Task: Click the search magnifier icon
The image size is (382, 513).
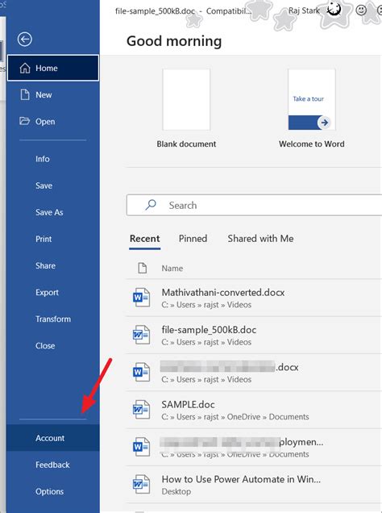Action: 151,205
